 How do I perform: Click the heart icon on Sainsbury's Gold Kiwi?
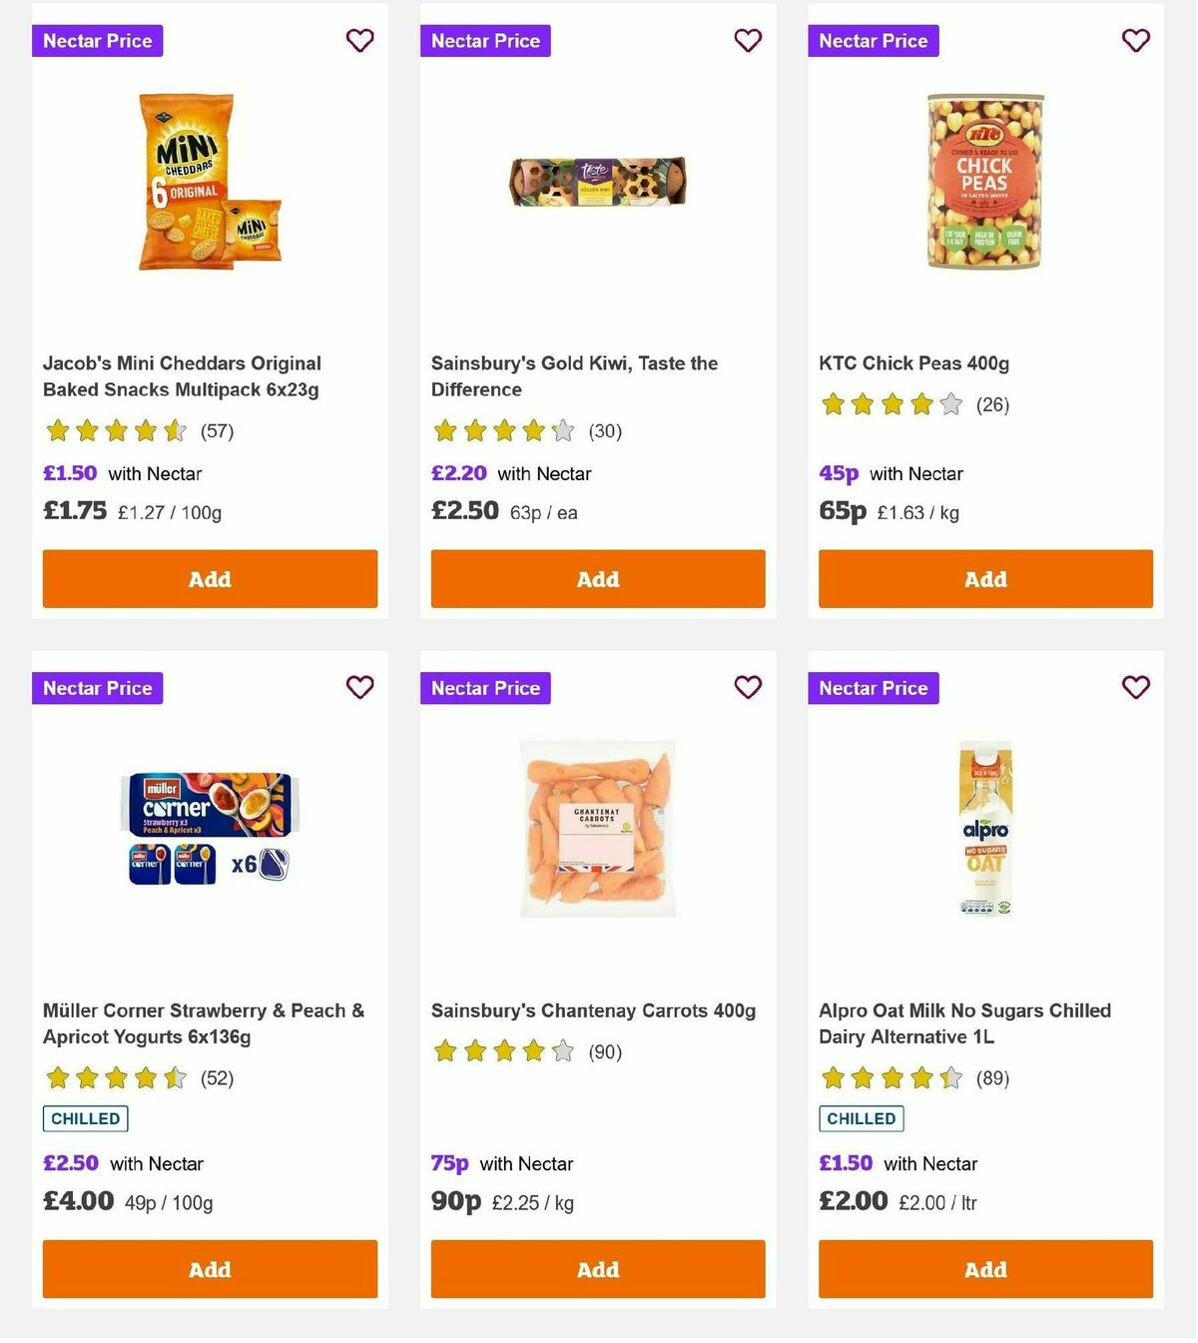pyautogui.click(x=747, y=41)
